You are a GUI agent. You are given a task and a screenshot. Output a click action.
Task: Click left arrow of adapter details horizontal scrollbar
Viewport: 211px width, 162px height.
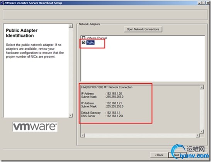[x=83, y=135]
